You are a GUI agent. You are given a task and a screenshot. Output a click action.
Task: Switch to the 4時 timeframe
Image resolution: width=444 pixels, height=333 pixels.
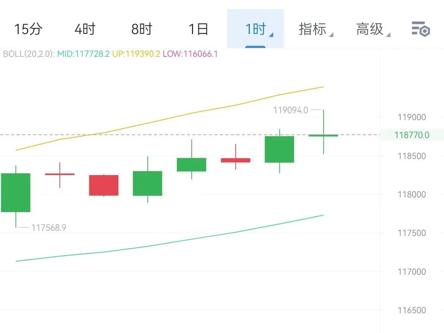click(85, 29)
